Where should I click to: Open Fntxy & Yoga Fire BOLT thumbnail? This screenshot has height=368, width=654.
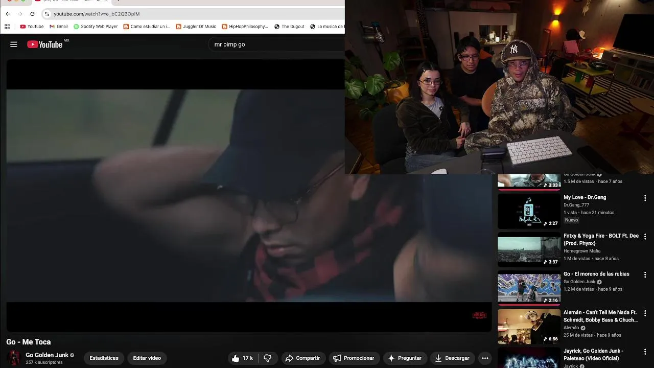(x=529, y=249)
